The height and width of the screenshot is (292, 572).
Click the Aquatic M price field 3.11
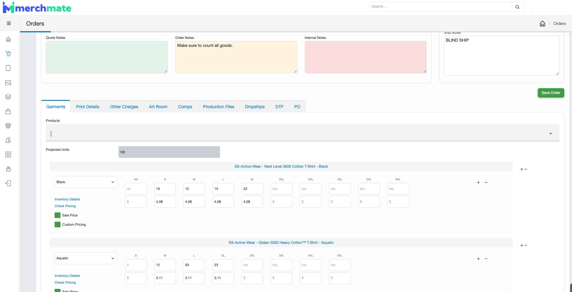click(165, 278)
